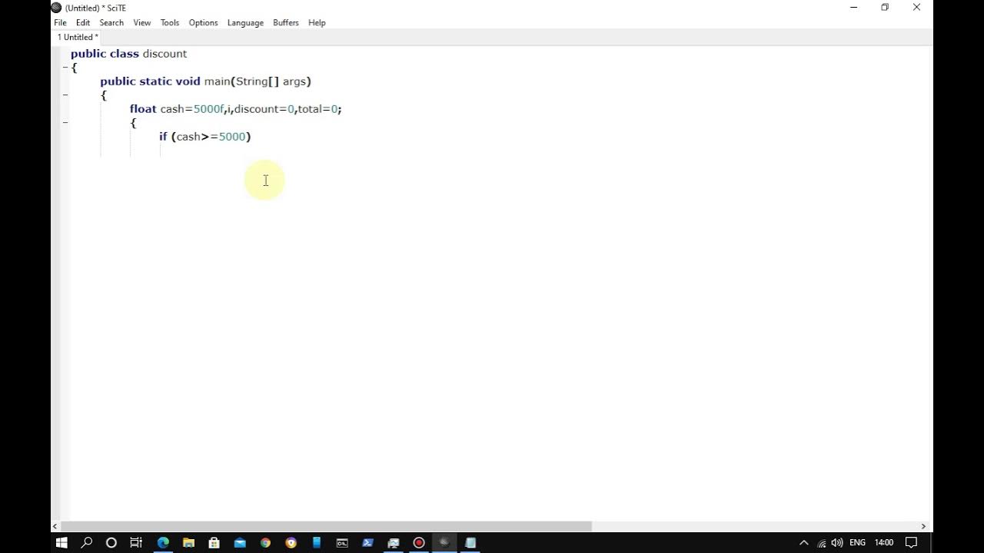Open the volume tray icon
This screenshot has height=553, width=984.
click(x=837, y=542)
